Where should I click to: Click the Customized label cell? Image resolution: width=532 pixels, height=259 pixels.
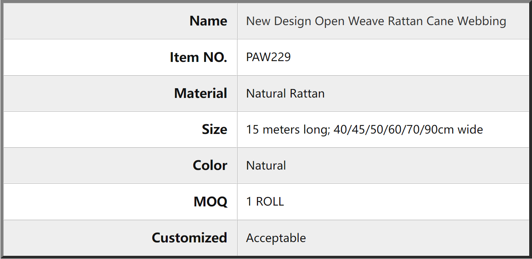coord(120,238)
